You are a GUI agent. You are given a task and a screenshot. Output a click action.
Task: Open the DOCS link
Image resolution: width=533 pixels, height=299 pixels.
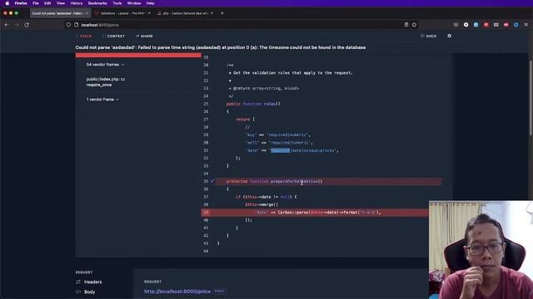coord(428,36)
